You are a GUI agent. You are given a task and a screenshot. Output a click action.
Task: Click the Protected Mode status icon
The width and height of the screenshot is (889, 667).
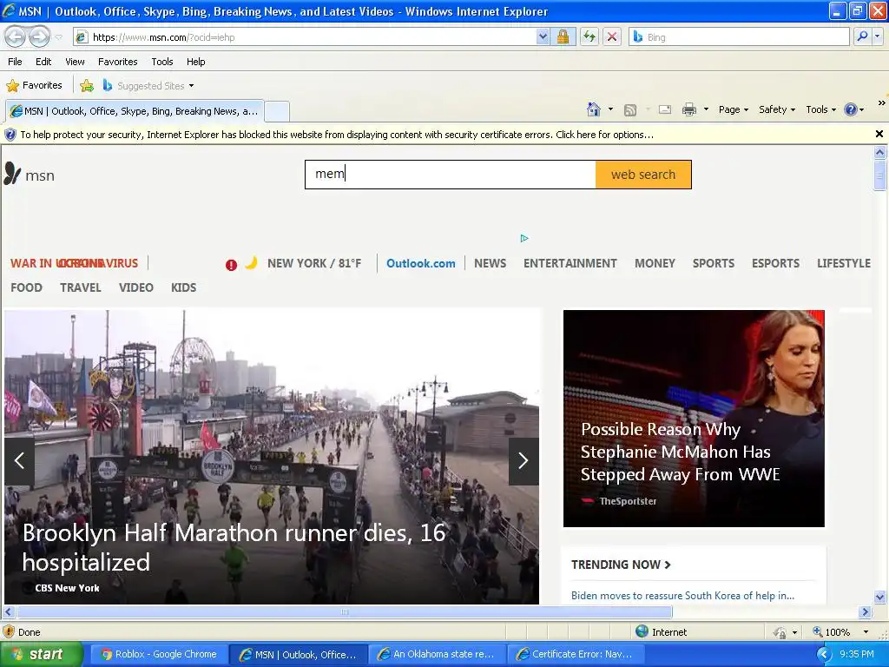[x=780, y=632]
